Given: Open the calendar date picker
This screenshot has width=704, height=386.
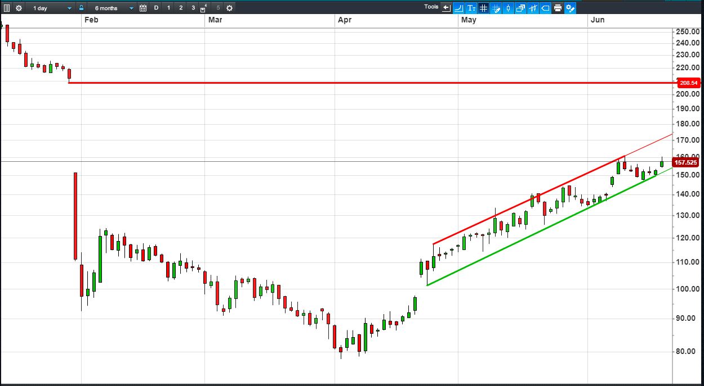Looking at the screenshot, I should 143,8.
